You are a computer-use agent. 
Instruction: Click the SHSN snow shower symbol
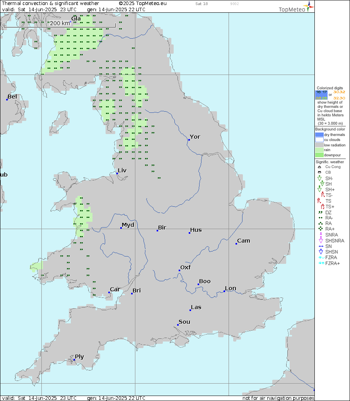(x=321, y=251)
